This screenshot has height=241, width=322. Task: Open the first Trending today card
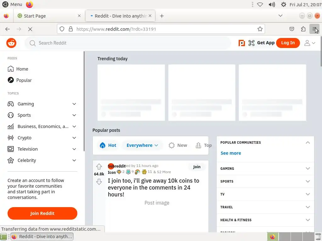[131, 93]
